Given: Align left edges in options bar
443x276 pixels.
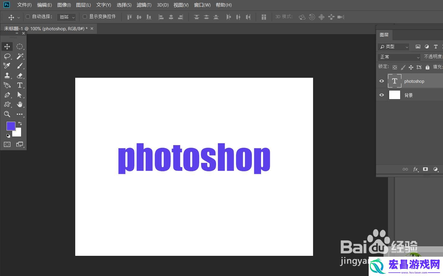Looking at the screenshot, I should [161, 17].
